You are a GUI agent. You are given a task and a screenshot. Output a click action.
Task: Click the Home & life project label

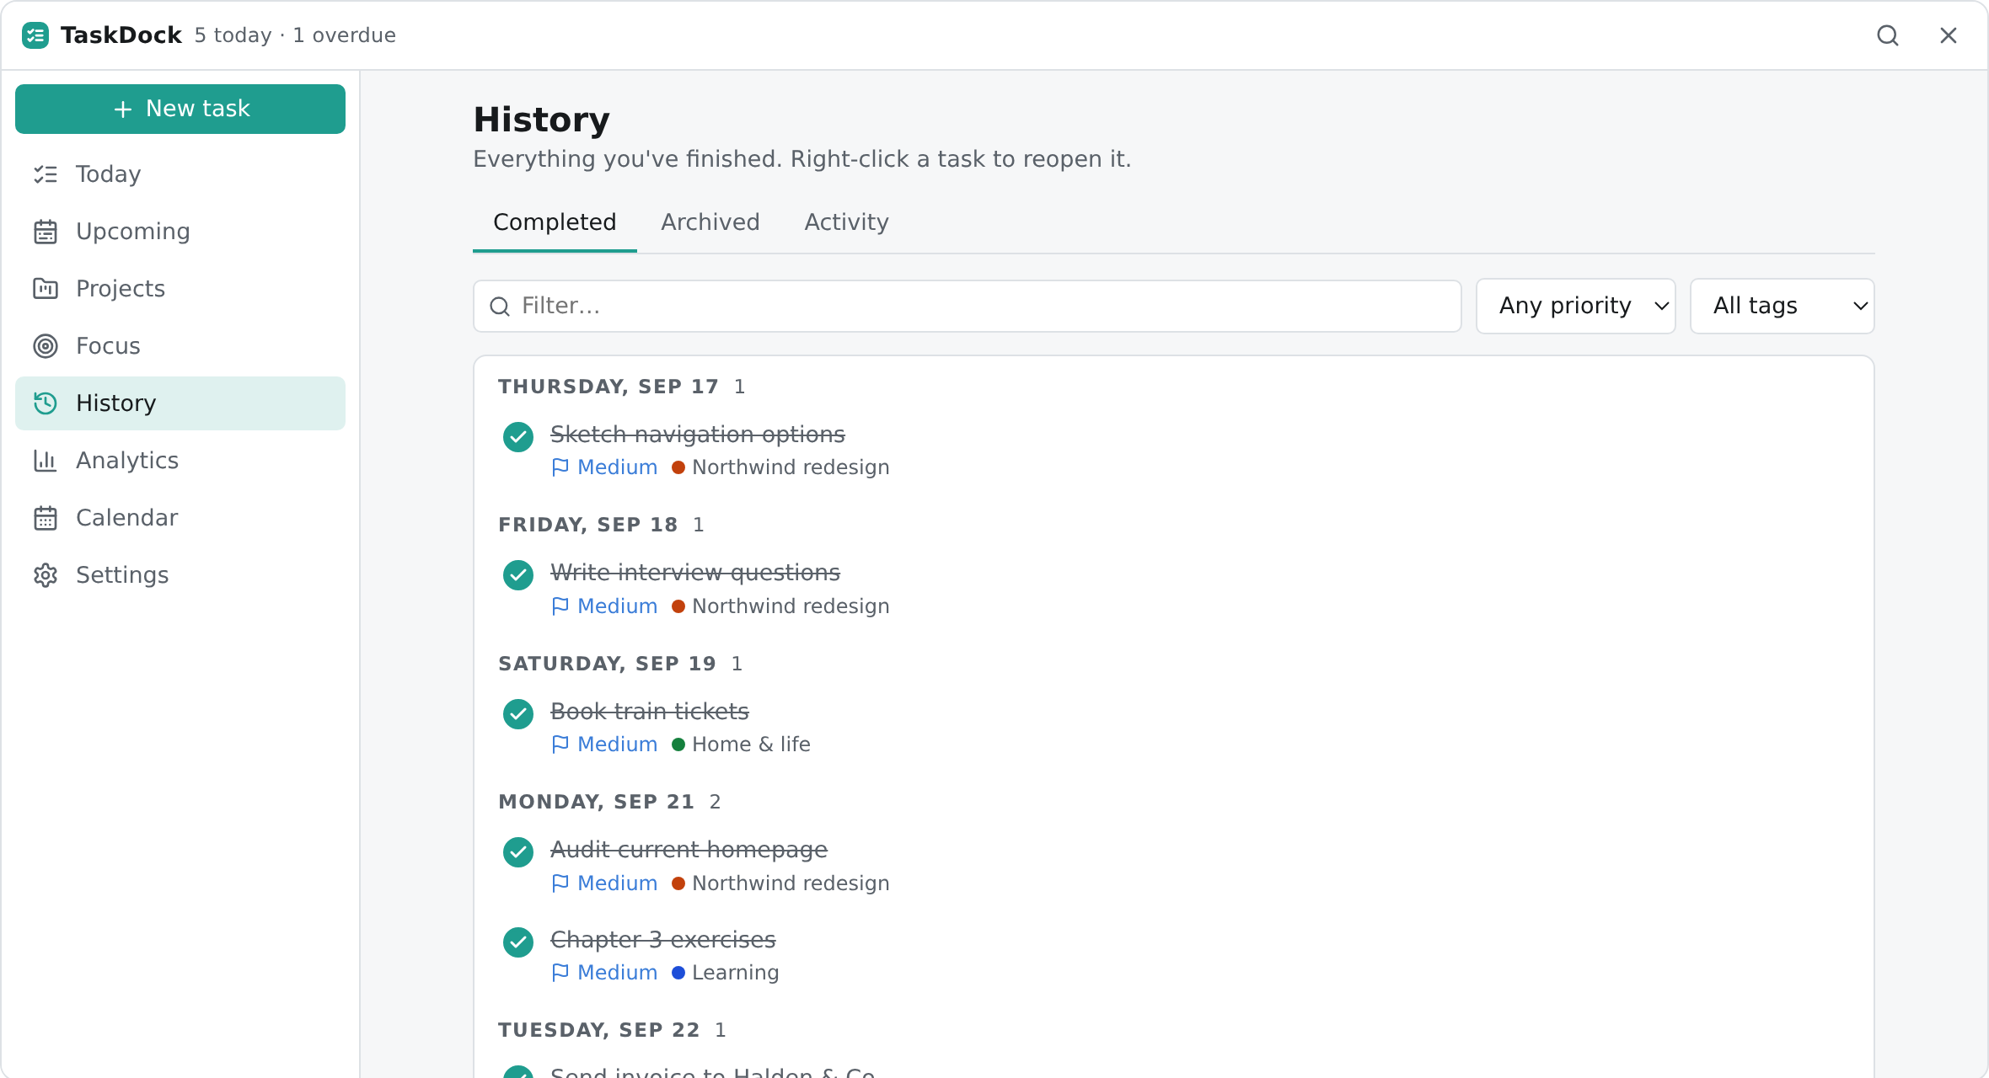click(751, 744)
